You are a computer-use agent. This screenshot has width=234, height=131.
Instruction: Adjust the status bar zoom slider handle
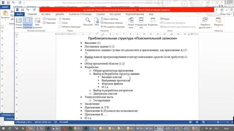pos(218,122)
